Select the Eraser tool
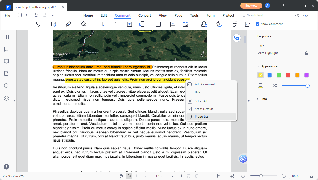 83,24
